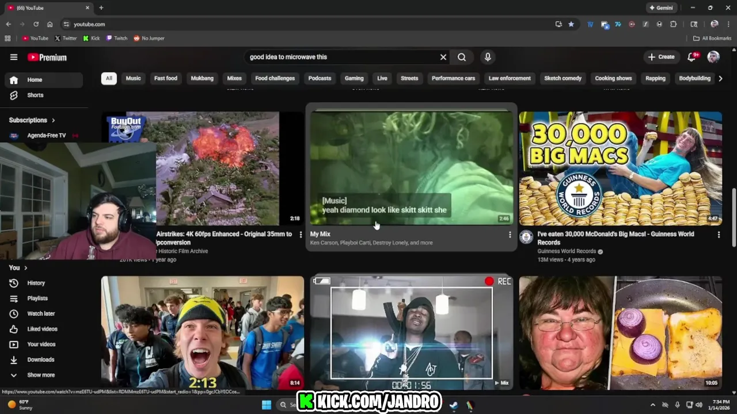Play the My Mix thumbnail
The image size is (737, 414).
pyautogui.click(x=411, y=168)
